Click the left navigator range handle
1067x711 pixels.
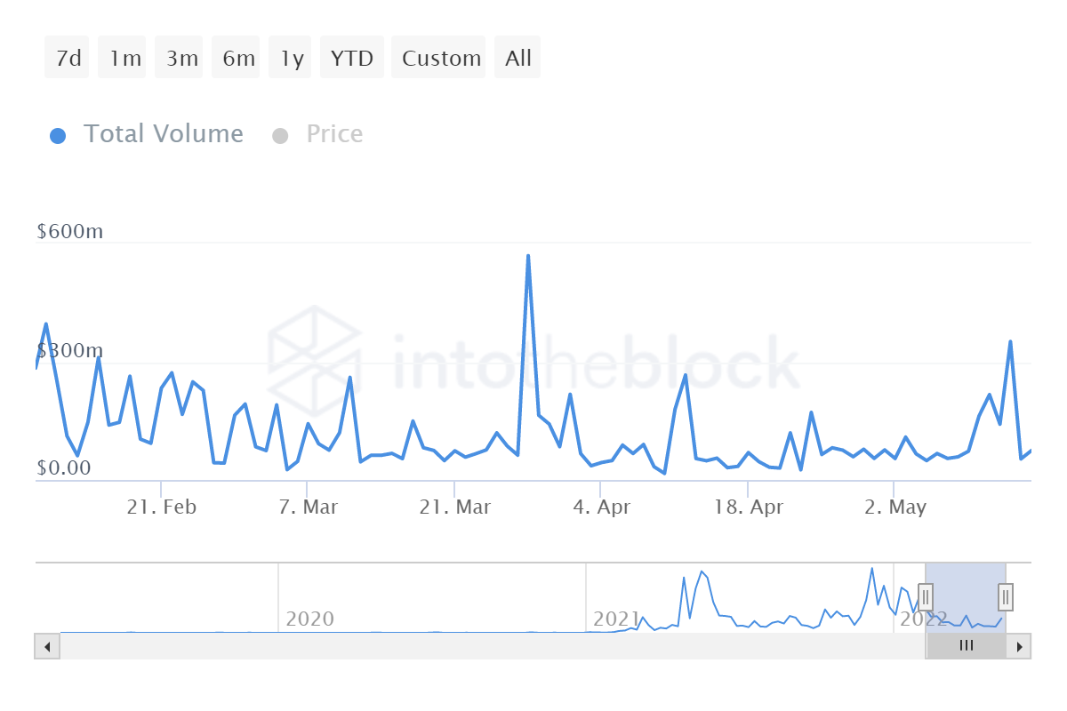pyautogui.click(x=926, y=596)
